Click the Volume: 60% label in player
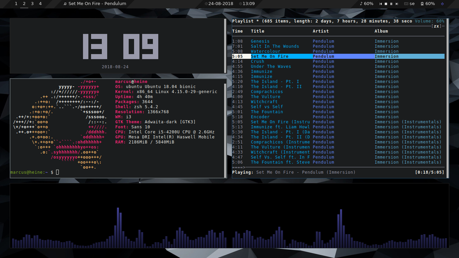The image size is (459, 258). click(x=429, y=21)
